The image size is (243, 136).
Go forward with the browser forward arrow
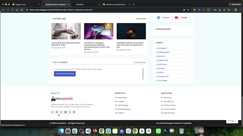click(x=8, y=10)
